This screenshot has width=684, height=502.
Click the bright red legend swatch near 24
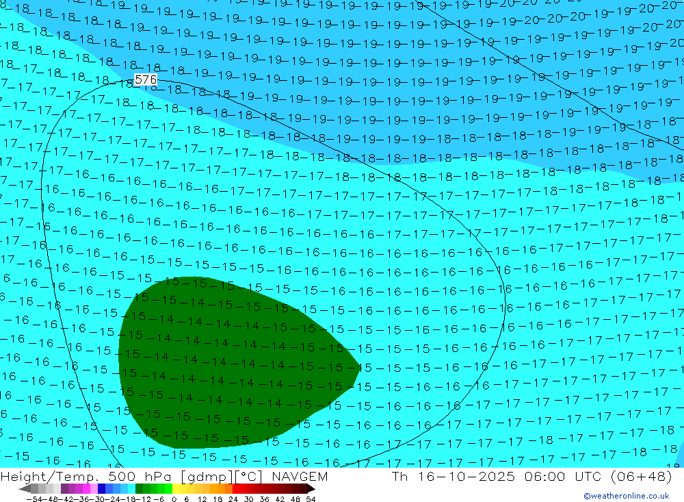click(236, 488)
